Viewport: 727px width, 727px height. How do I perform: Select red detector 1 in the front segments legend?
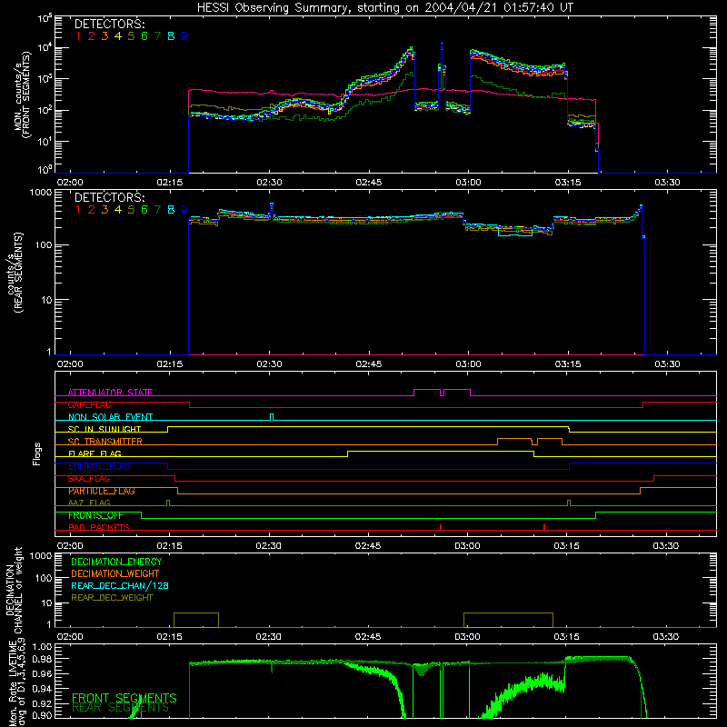coord(78,36)
